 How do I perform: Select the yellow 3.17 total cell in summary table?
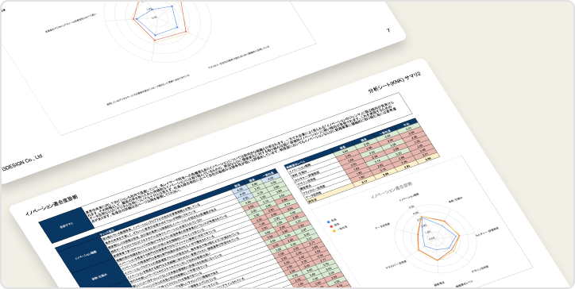pos(364,181)
